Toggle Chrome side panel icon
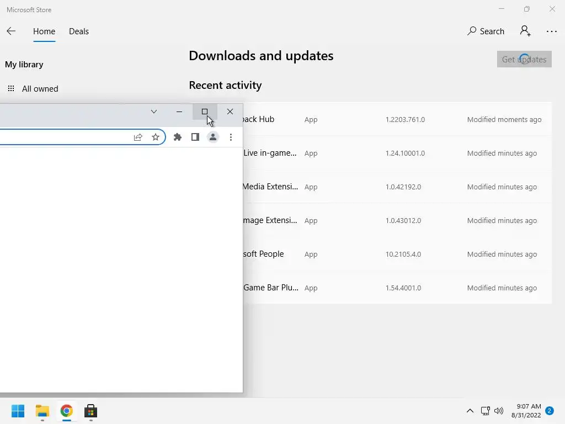Screen dimensions: 565x424 (x=195, y=137)
